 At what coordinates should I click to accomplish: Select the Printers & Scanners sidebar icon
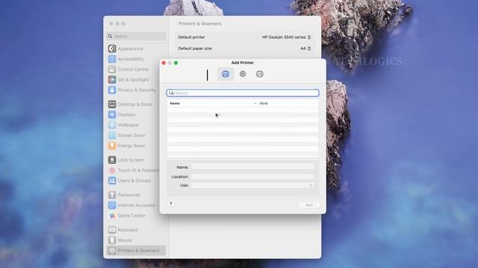tap(112, 250)
